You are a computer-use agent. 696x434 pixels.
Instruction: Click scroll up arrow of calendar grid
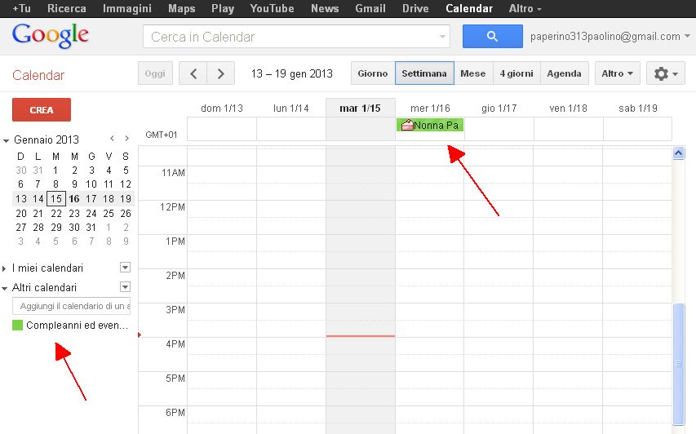[x=678, y=153]
